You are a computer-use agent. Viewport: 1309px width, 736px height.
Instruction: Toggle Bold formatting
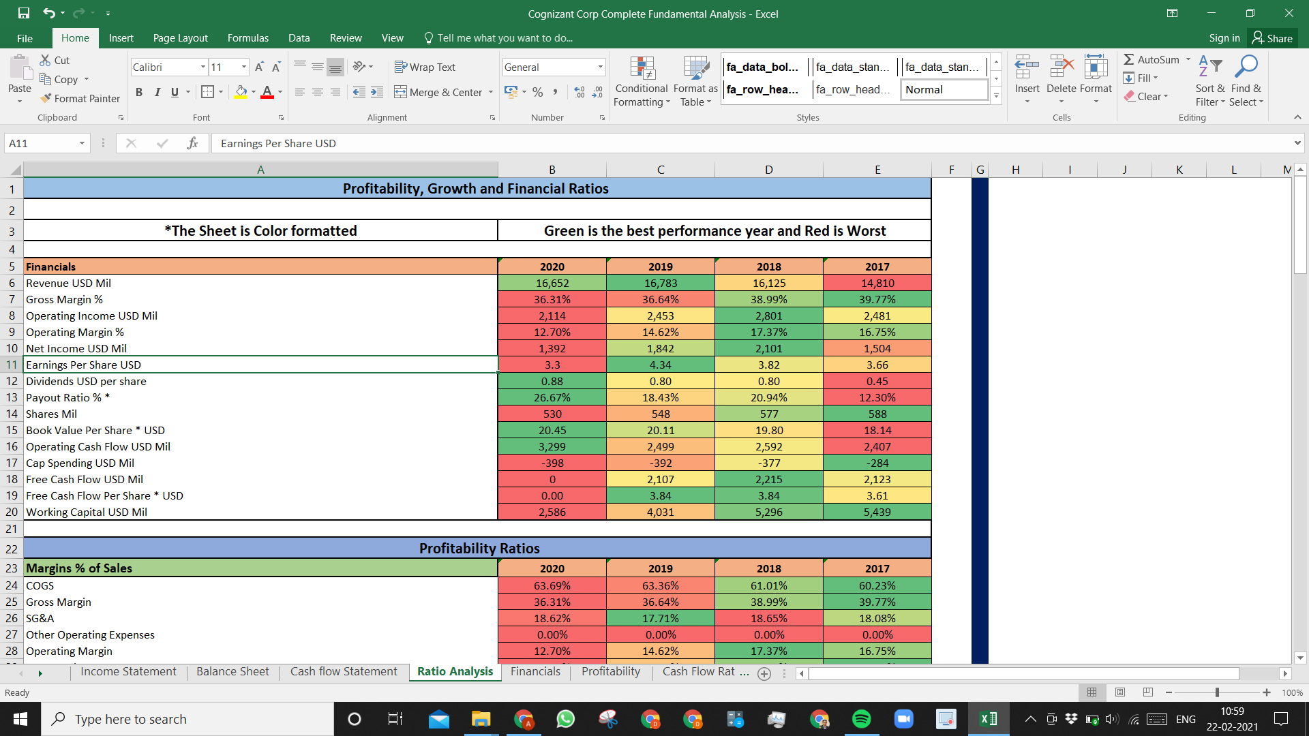pos(139,92)
